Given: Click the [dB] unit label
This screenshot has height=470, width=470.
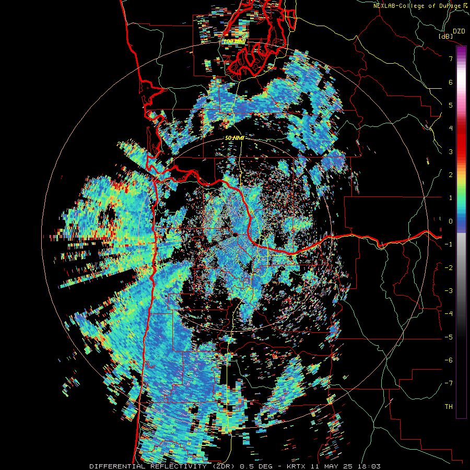Looking at the screenshot, I should click(x=445, y=36).
